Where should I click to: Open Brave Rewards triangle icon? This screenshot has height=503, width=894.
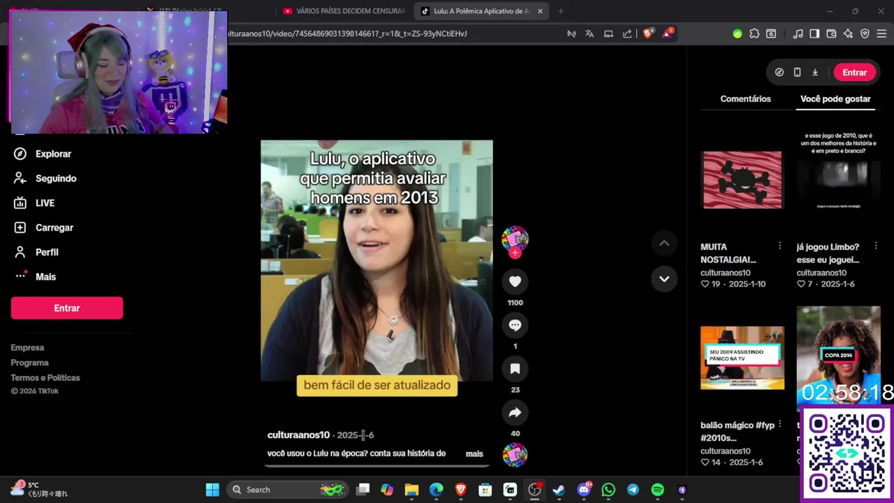tap(667, 34)
